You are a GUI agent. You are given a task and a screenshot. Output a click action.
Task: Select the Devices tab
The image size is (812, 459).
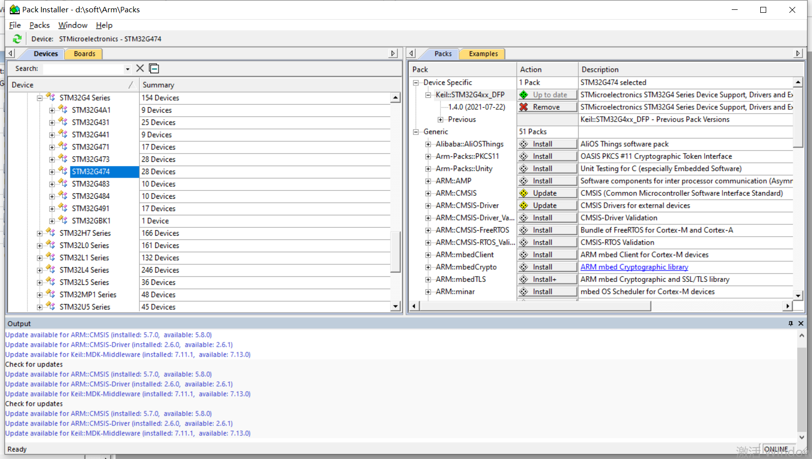46,54
